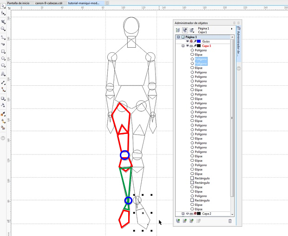This screenshot has width=288, height=236.
Task: Select the Color Eyedropper tool
Action: click(3, 114)
